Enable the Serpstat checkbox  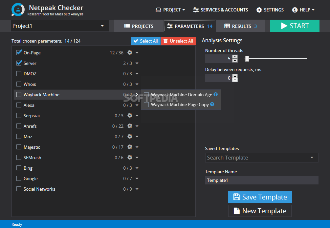(x=19, y=115)
